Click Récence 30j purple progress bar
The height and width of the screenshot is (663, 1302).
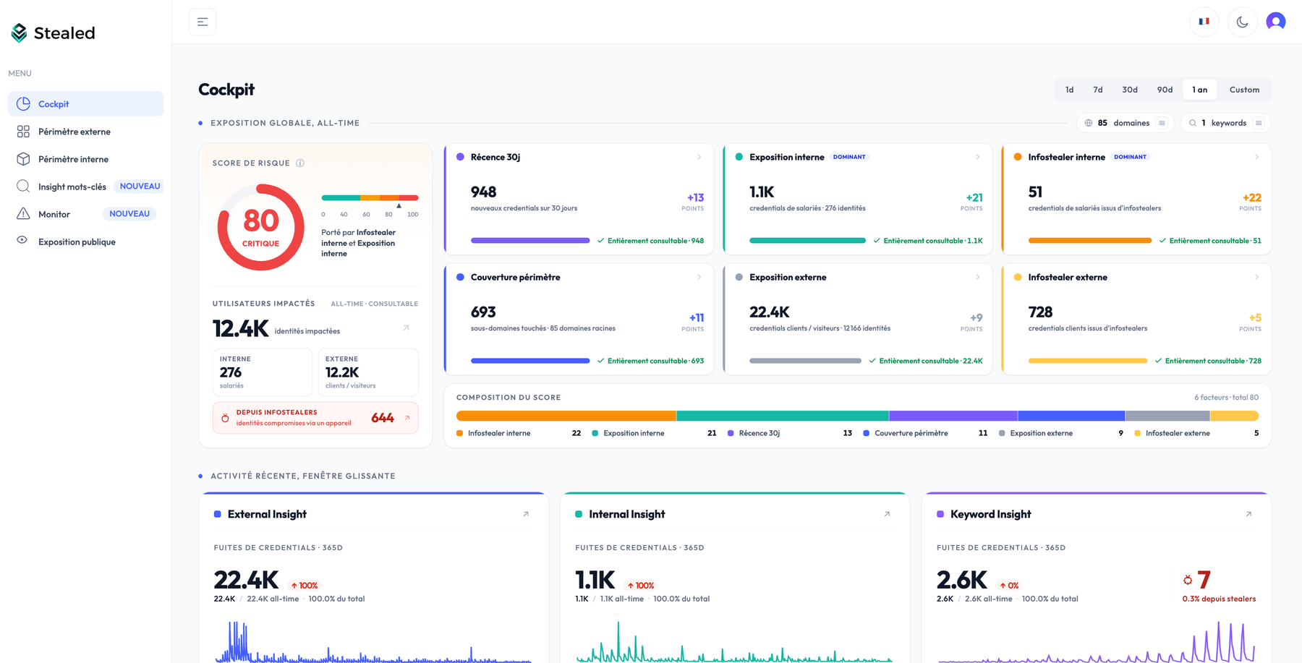coord(530,241)
